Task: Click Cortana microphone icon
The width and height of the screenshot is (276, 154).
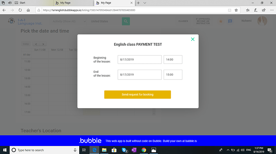Action: coord(75,150)
